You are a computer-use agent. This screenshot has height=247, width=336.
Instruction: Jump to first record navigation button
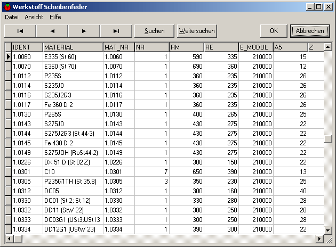[x=20, y=31]
